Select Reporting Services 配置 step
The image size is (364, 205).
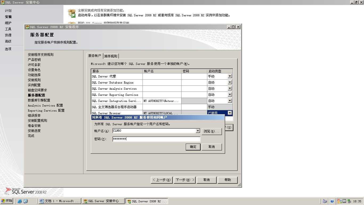click(46, 111)
